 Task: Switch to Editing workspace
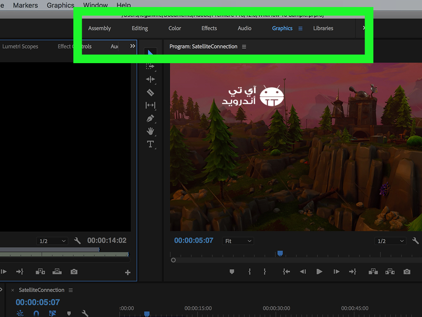click(140, 28)
